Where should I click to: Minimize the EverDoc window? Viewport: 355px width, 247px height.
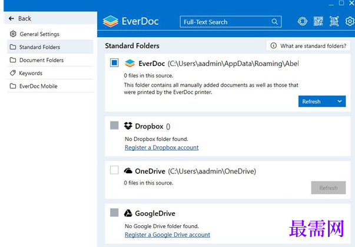331,4
